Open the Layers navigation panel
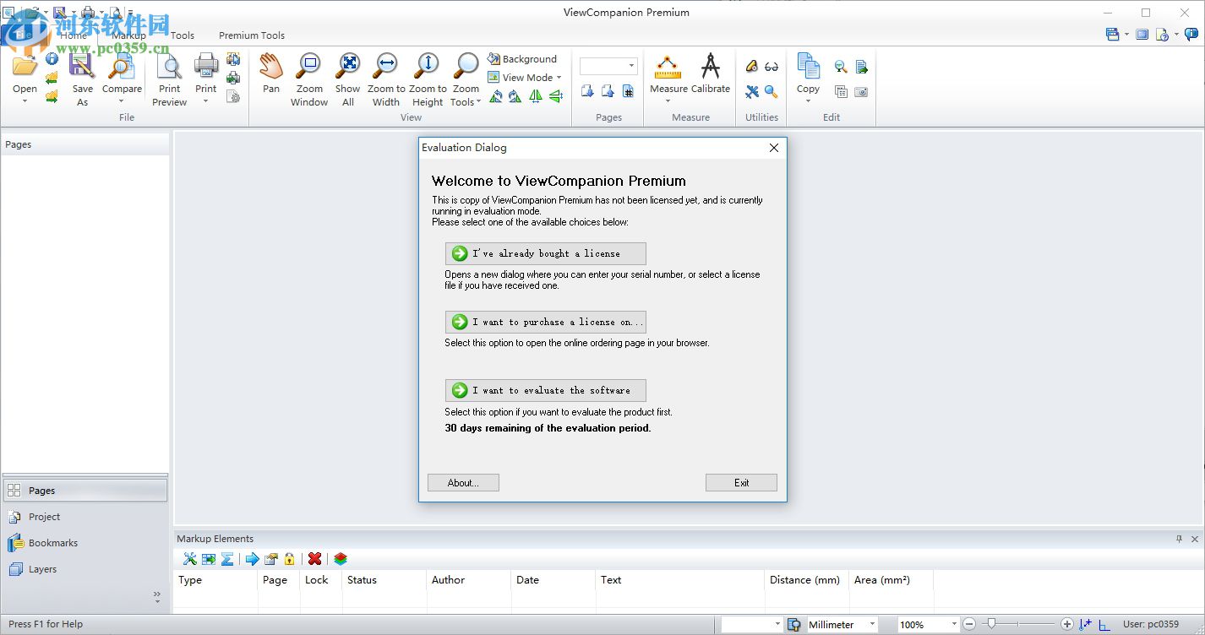The height and width of the screenshot is (635, 1205). click(x=85, y=569)
